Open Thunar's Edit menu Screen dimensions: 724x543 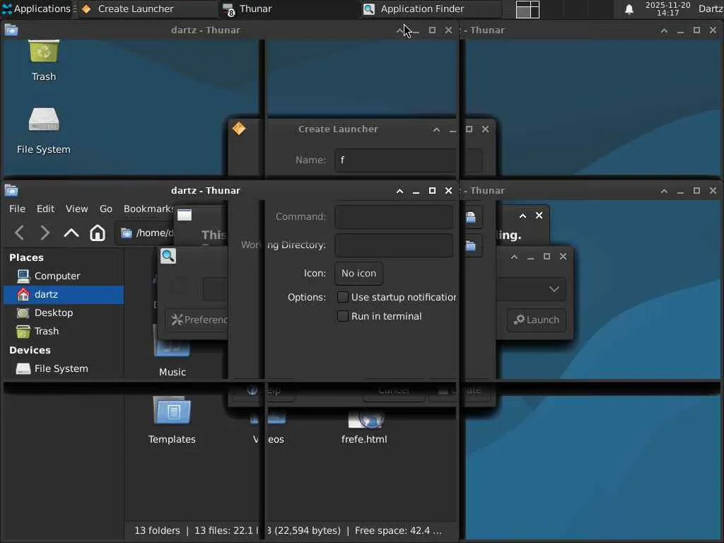[x=45, y=209]
